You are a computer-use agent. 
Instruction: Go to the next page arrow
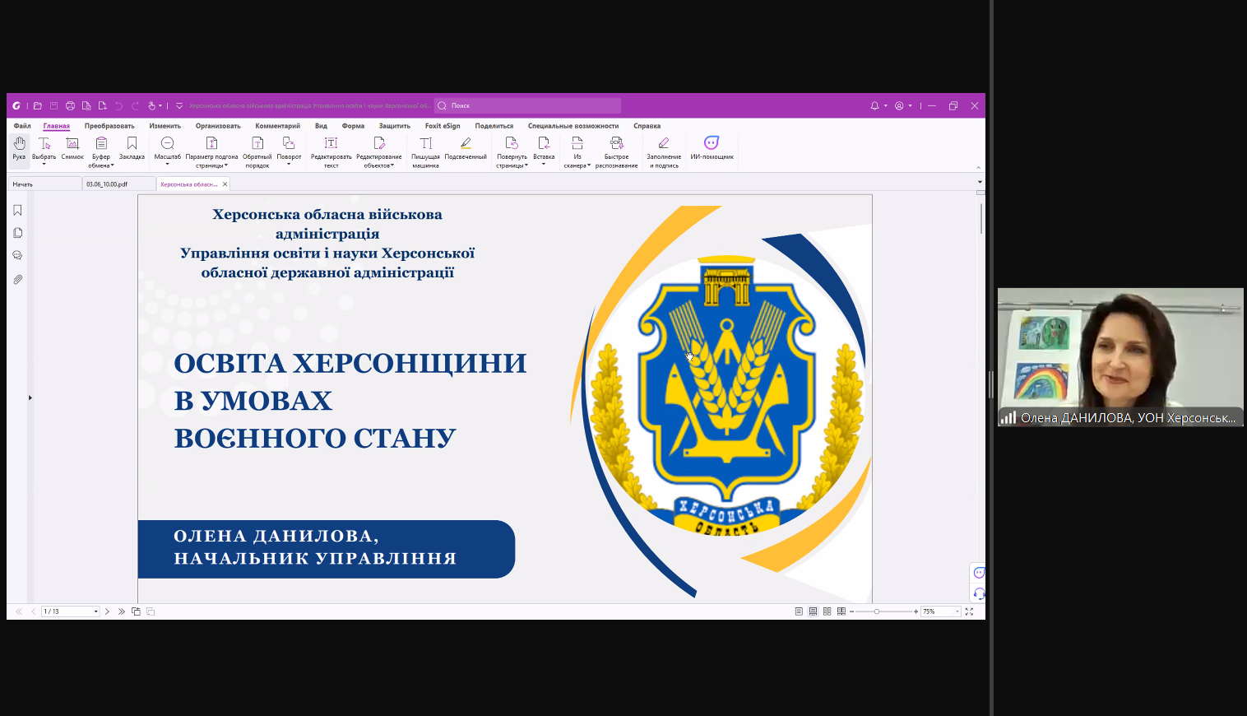pos(107,611)
